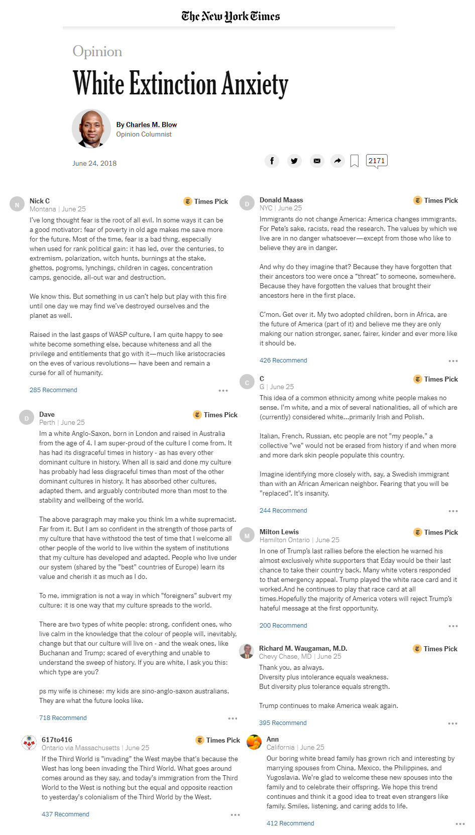The height and width of the screenshot is (835, 475).
Task: Click 617to416's maple leaf avatar
Action: tap(29, 743)
